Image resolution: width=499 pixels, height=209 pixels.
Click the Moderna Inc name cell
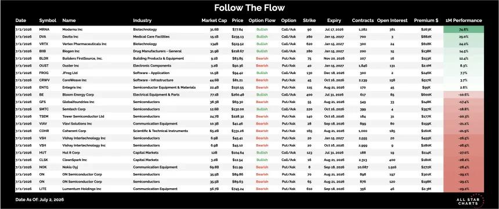tap(71, 29)
